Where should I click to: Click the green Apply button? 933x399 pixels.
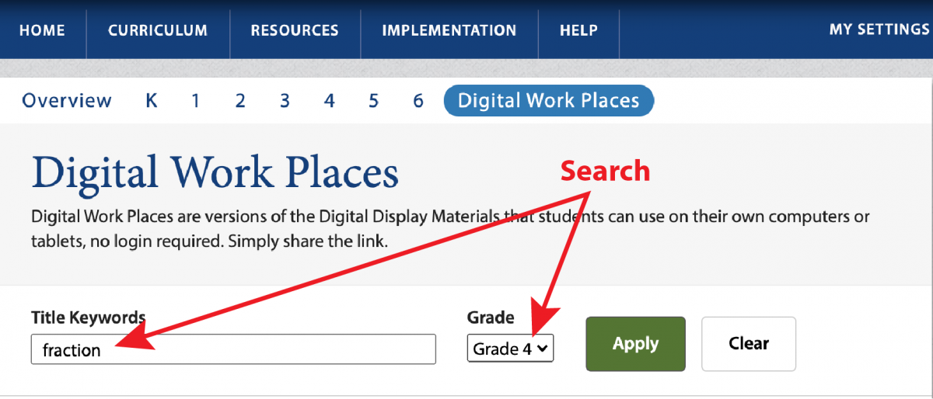(635, 344)
